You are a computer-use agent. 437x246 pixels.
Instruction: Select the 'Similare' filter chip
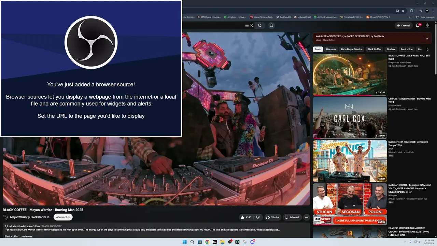[x=391, y=50]
